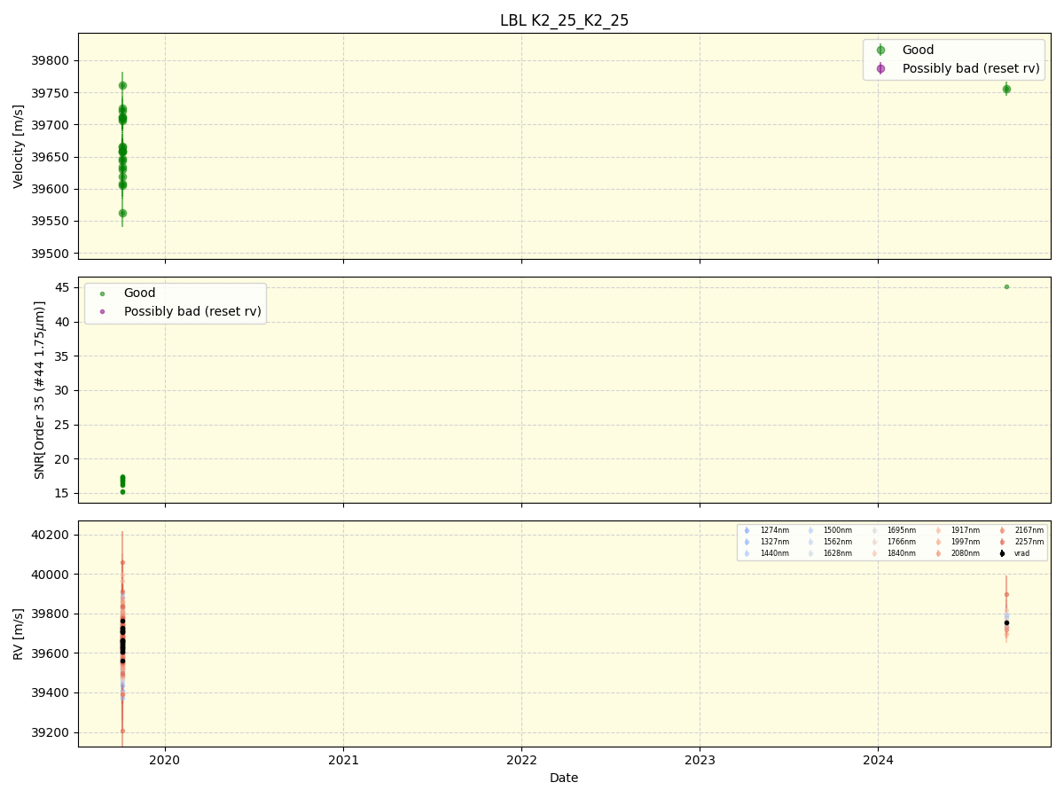Image resolution: width=1064 pixels, height=798 pixels.
Task: Click the 40200 RV tick label
Action: [x=52, y=535]
